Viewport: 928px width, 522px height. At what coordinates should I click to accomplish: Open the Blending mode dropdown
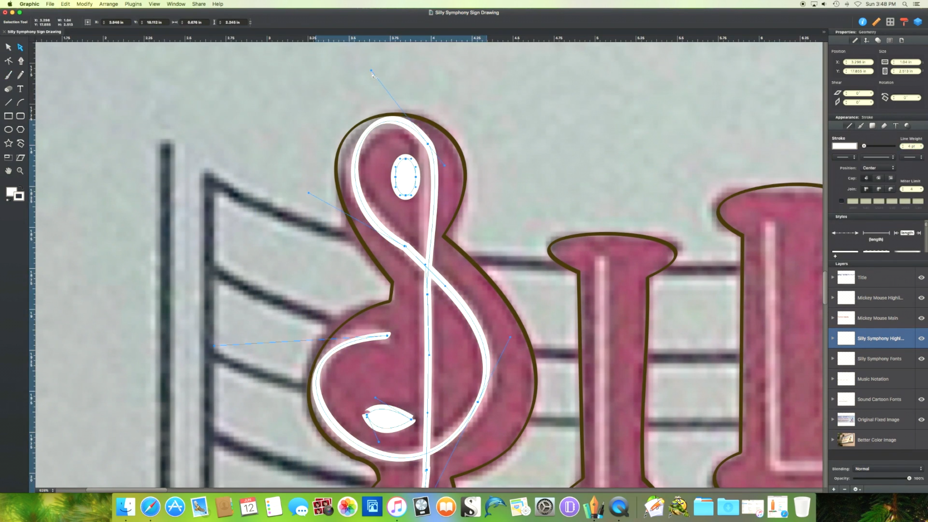coord(888,469)
